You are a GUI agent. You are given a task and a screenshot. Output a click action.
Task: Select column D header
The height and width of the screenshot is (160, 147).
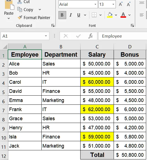(x=130, y=47)
